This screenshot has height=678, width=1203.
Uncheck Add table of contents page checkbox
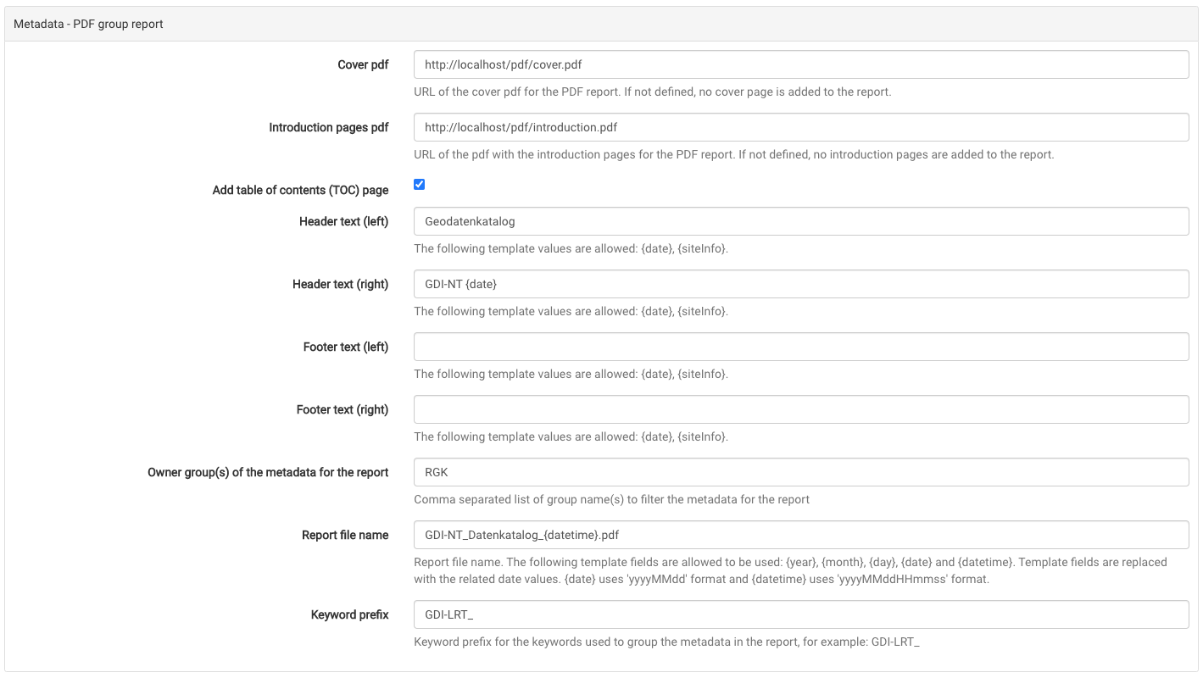click(x=419, y=184)
